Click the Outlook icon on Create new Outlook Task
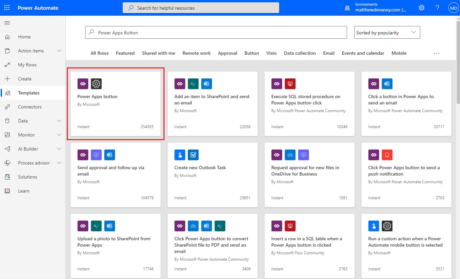Screen dimensions: 460x279 (x=193, y=155)
